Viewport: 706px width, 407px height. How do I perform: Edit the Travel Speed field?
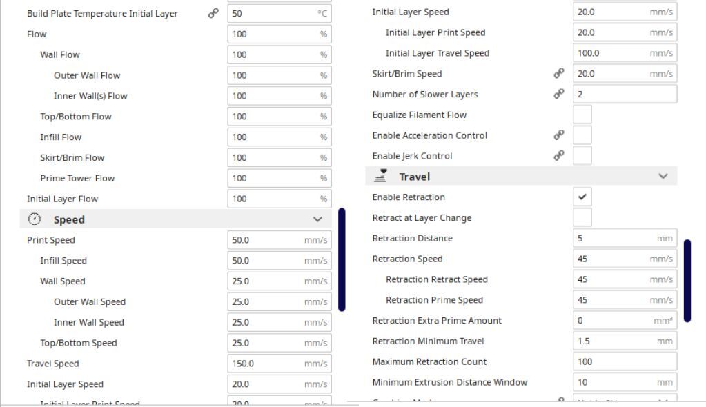280,364
